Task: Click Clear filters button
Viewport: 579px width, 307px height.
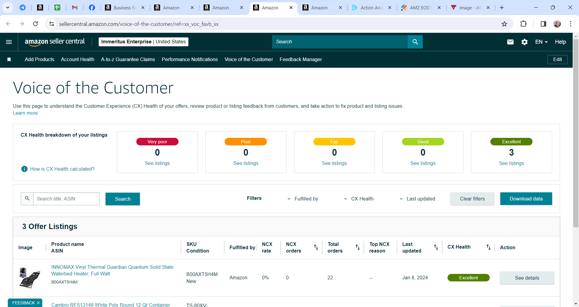Action: pyautogui.click(x=472, y=199)
